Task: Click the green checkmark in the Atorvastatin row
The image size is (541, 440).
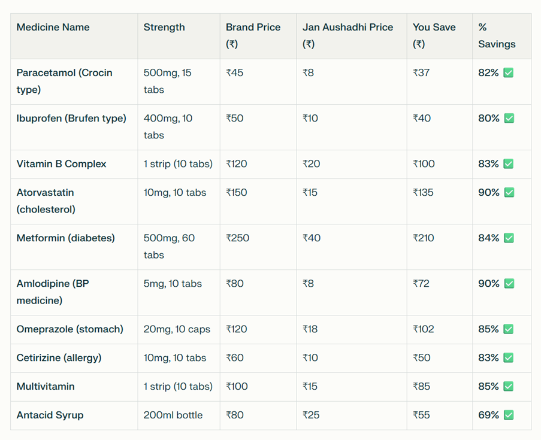Action: pyautogui.click(x=509, y=193)
